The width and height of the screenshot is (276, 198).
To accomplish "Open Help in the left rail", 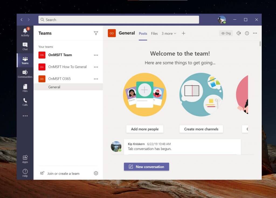I will 25,173.
